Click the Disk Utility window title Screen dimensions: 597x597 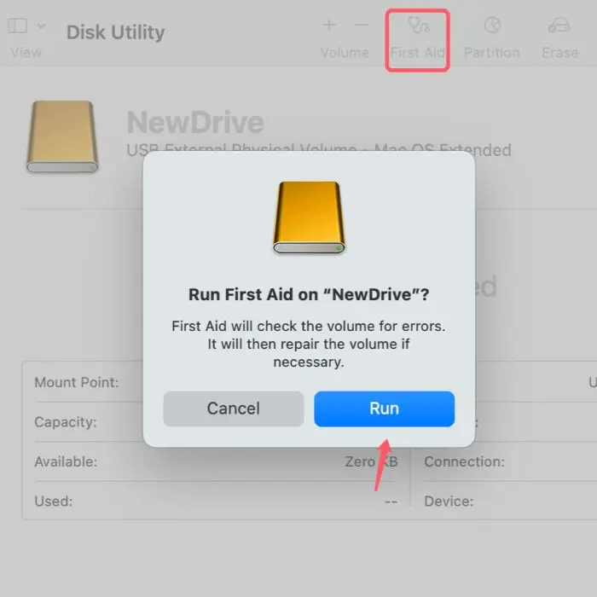click(x=115, y=33)
